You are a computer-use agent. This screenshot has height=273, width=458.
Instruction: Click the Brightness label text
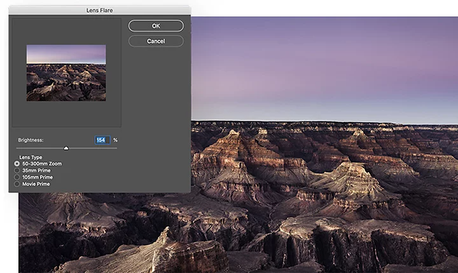coord(29,140)
